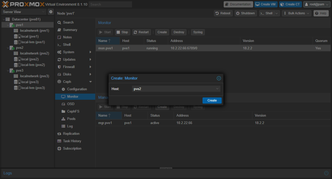Collapse the Ceph menu section

coord(90,82)
